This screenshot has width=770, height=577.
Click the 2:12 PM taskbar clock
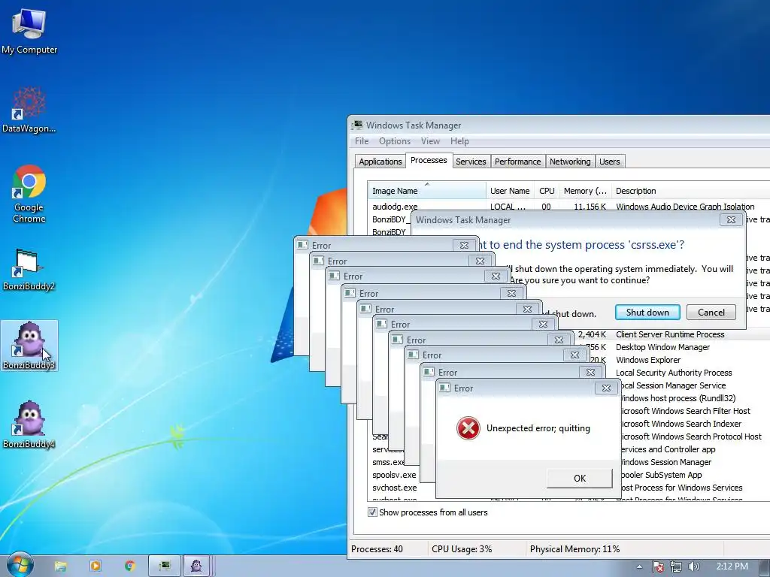[732, 566]
